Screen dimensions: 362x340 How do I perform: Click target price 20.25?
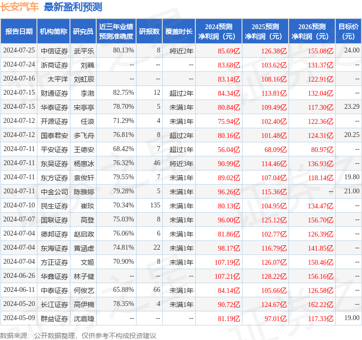pos(352,135)
